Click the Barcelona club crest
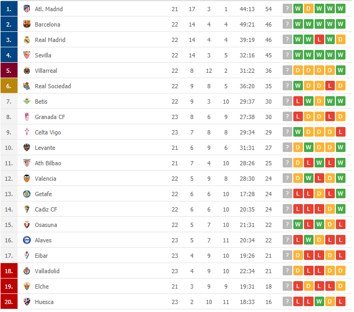Viewport: 354px width, 312px height. click(x=27, y=24)
